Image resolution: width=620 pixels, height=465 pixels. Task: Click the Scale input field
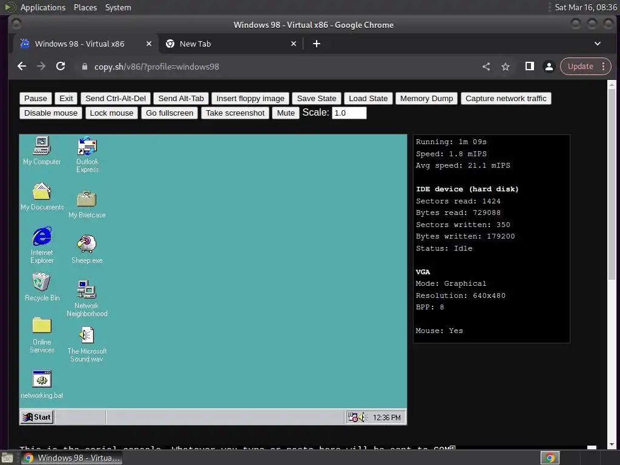point(349,113)
